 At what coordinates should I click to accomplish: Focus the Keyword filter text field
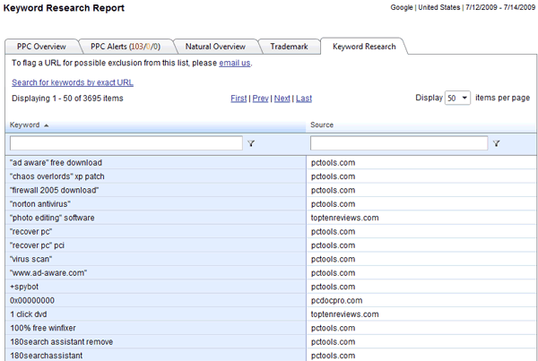[x=126, y=143]
